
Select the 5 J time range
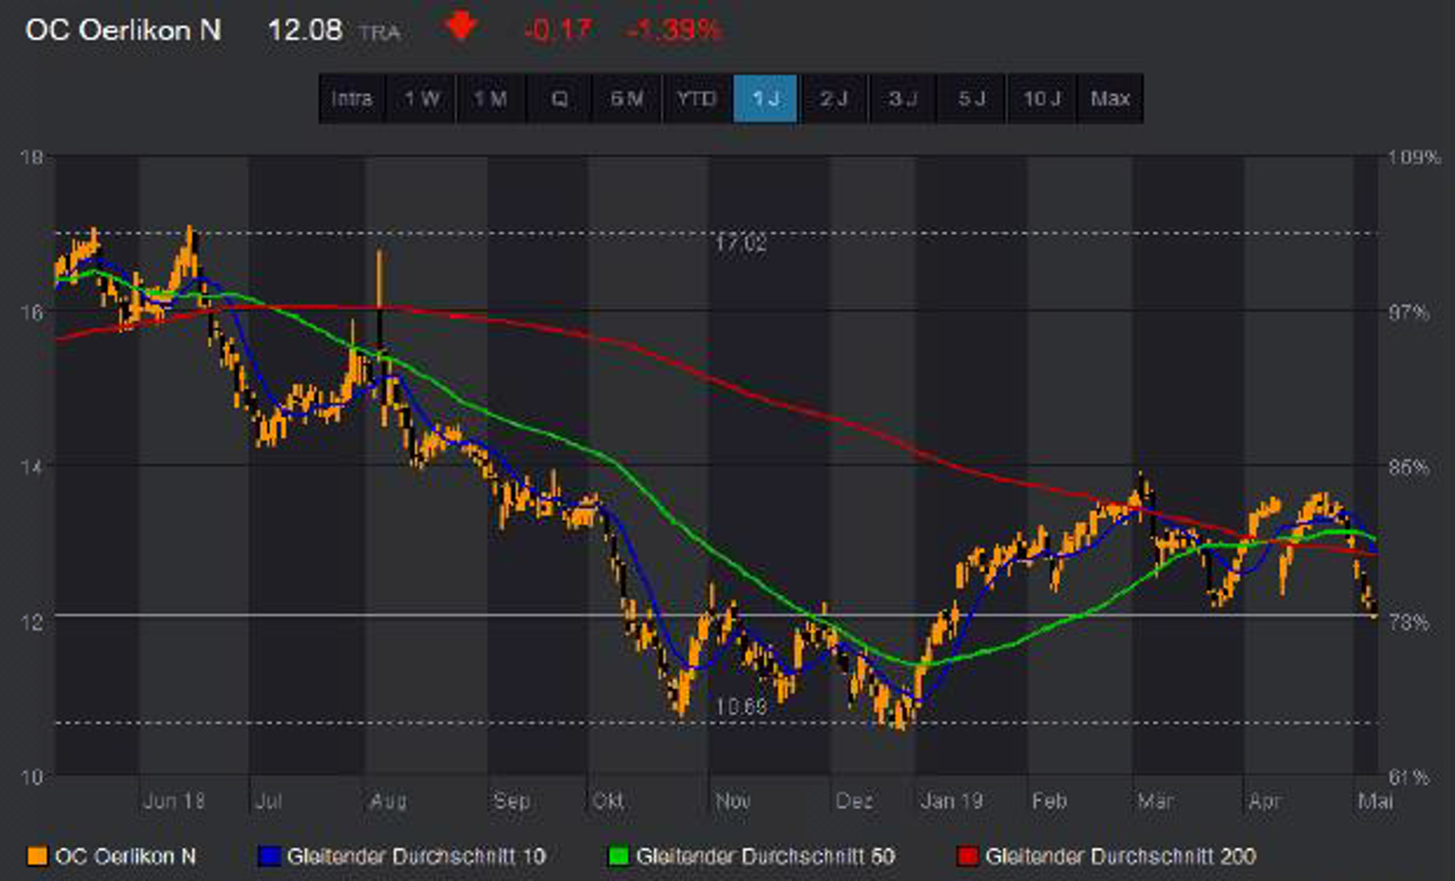(972, 99)
